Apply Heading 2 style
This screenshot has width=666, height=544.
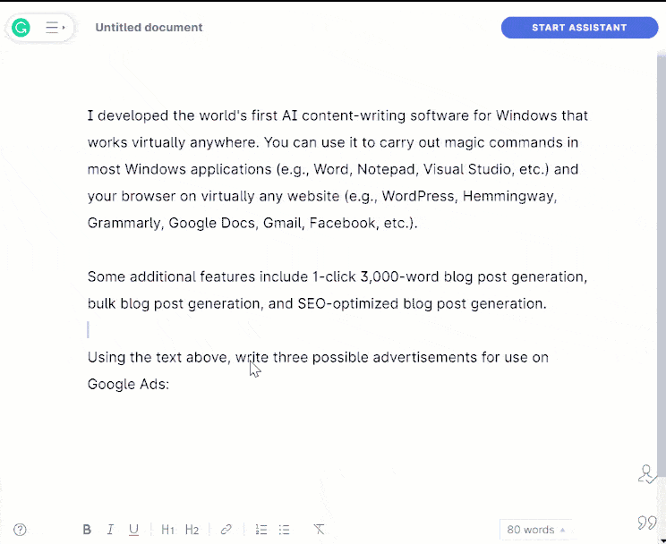coord(192,530)
